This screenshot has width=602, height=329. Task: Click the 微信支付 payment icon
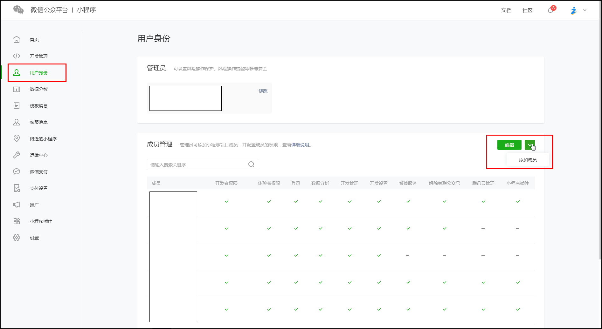[x=17, y=171]
